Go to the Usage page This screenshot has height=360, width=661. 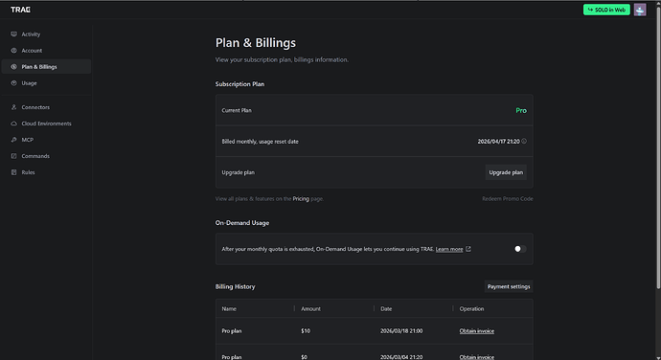tap(46, 83)
